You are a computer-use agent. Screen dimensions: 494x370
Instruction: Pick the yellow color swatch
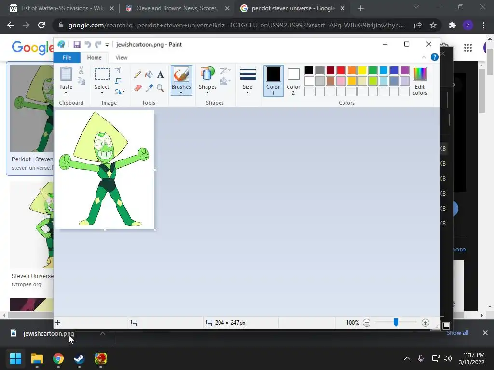(x=362, y=70)
